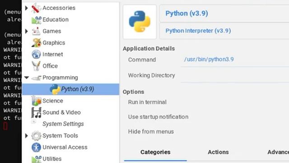
Task: Click the Games joystick icon
Action: tap(36, 31)
